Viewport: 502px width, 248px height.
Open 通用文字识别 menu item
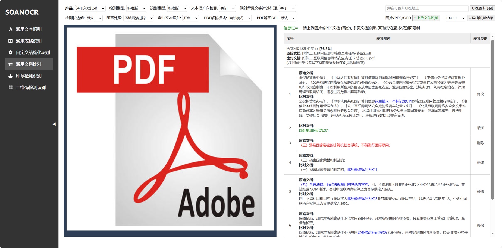[x=29, y=29]
